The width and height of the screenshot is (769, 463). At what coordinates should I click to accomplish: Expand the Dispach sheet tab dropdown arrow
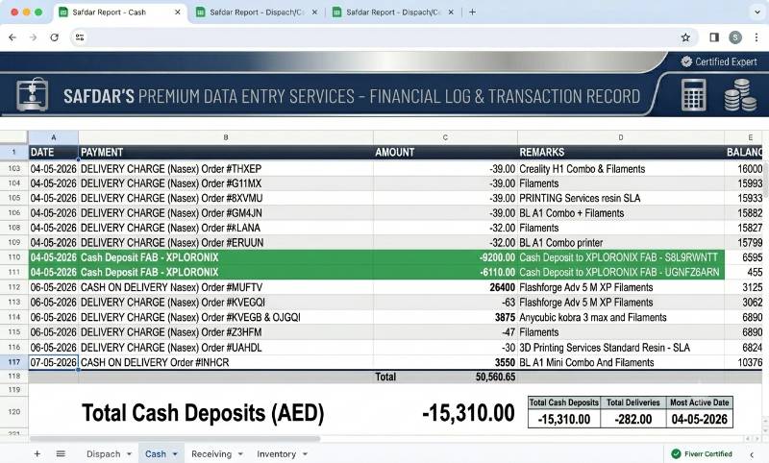point(130,454)
